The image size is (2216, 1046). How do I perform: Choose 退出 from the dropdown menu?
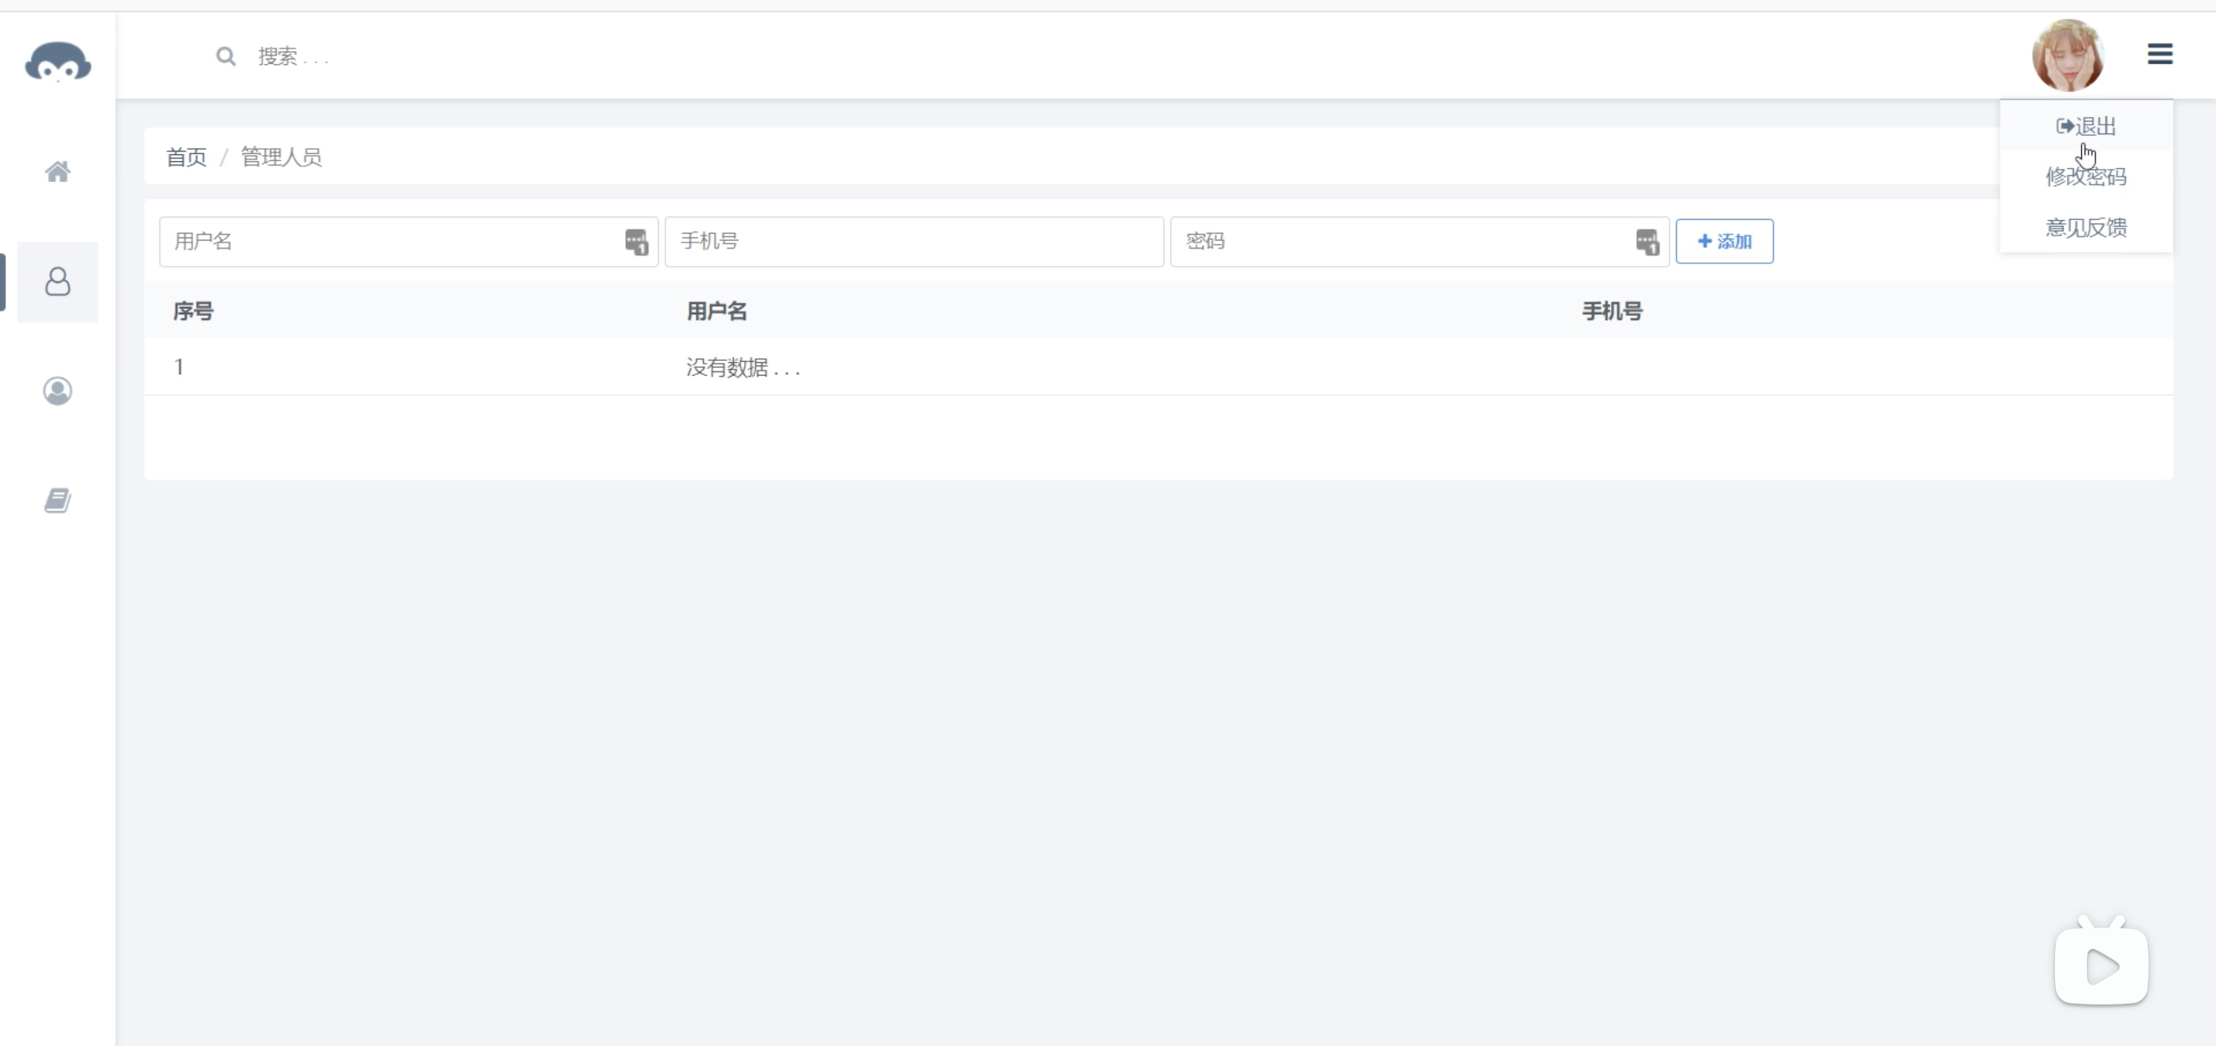[2086, 126]
